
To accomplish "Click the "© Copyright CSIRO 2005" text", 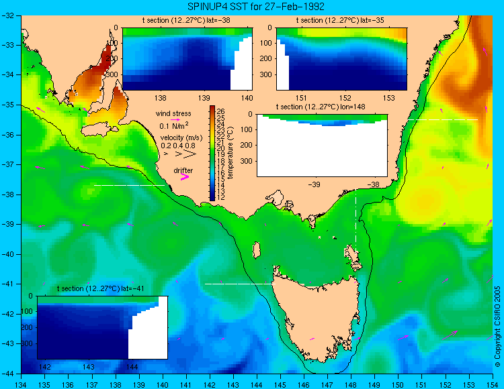I will (497, 327).
